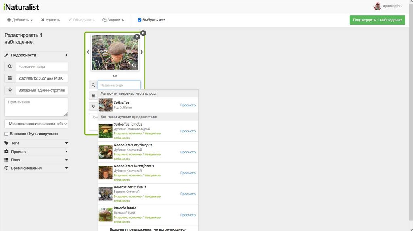The width and height of the screenshot is (413, 231).
Task: Click the time offset clock icon
Action: coord(6,168)
